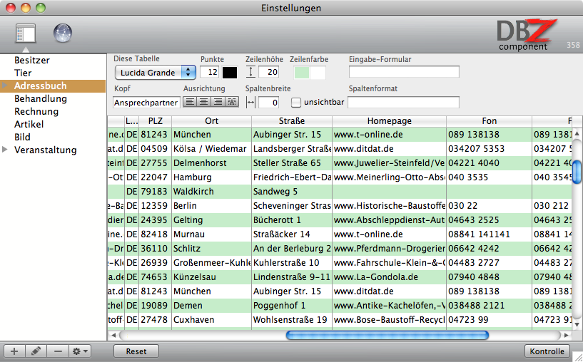Click the horizontal scrollbar left arrow

click(x=113, y=335)
